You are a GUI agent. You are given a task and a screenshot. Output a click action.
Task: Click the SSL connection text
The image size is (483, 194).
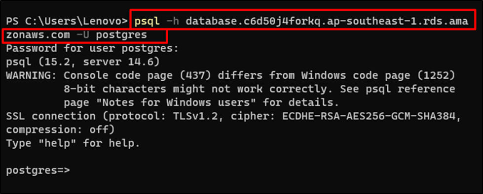click(51, 116)
